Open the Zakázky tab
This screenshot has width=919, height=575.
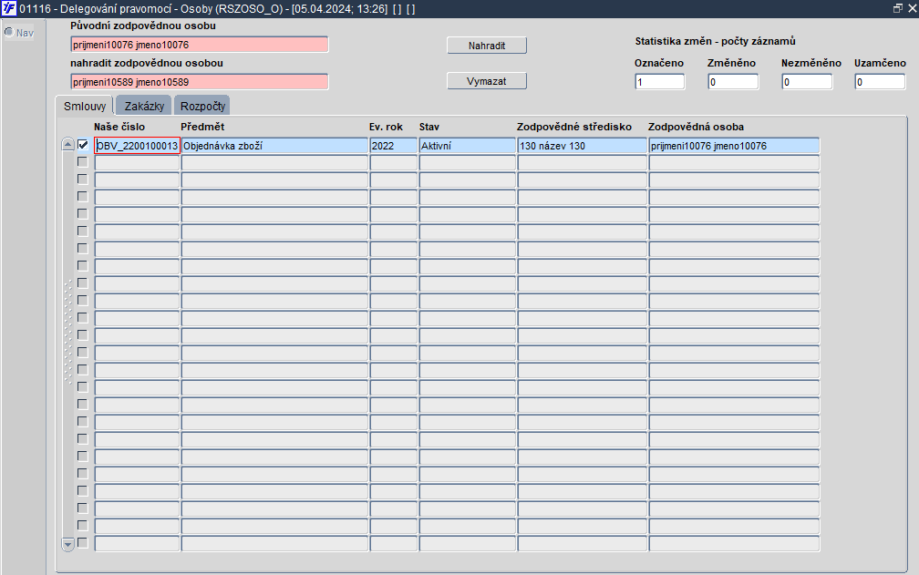pos(144,106)
